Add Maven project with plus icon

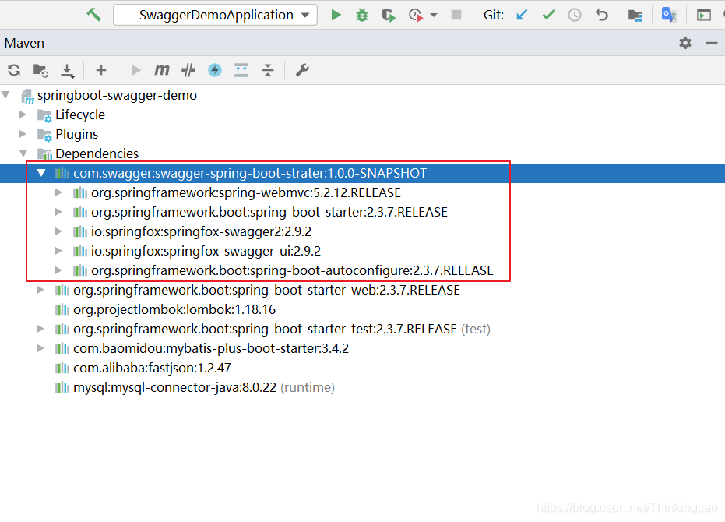100,70
